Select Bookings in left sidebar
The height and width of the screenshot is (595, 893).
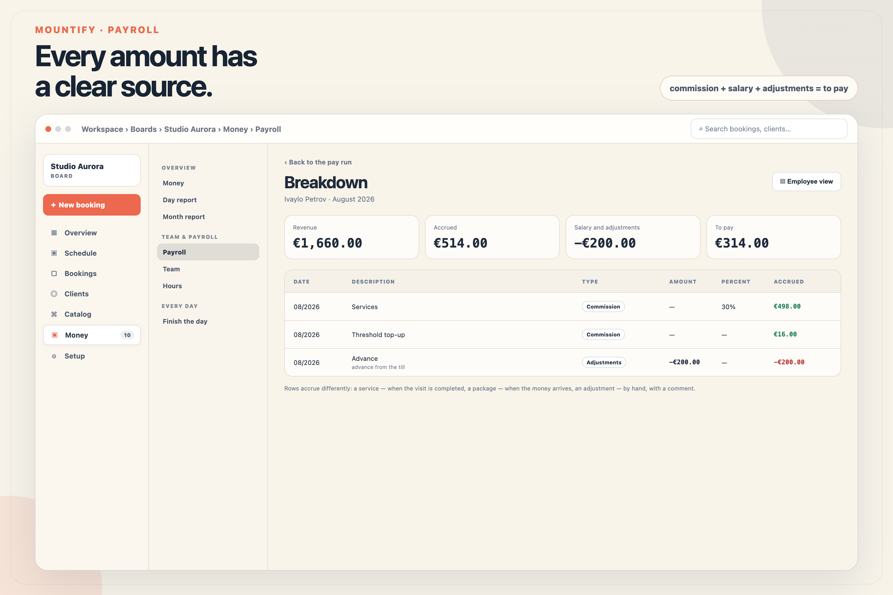(x=81, y=274)
